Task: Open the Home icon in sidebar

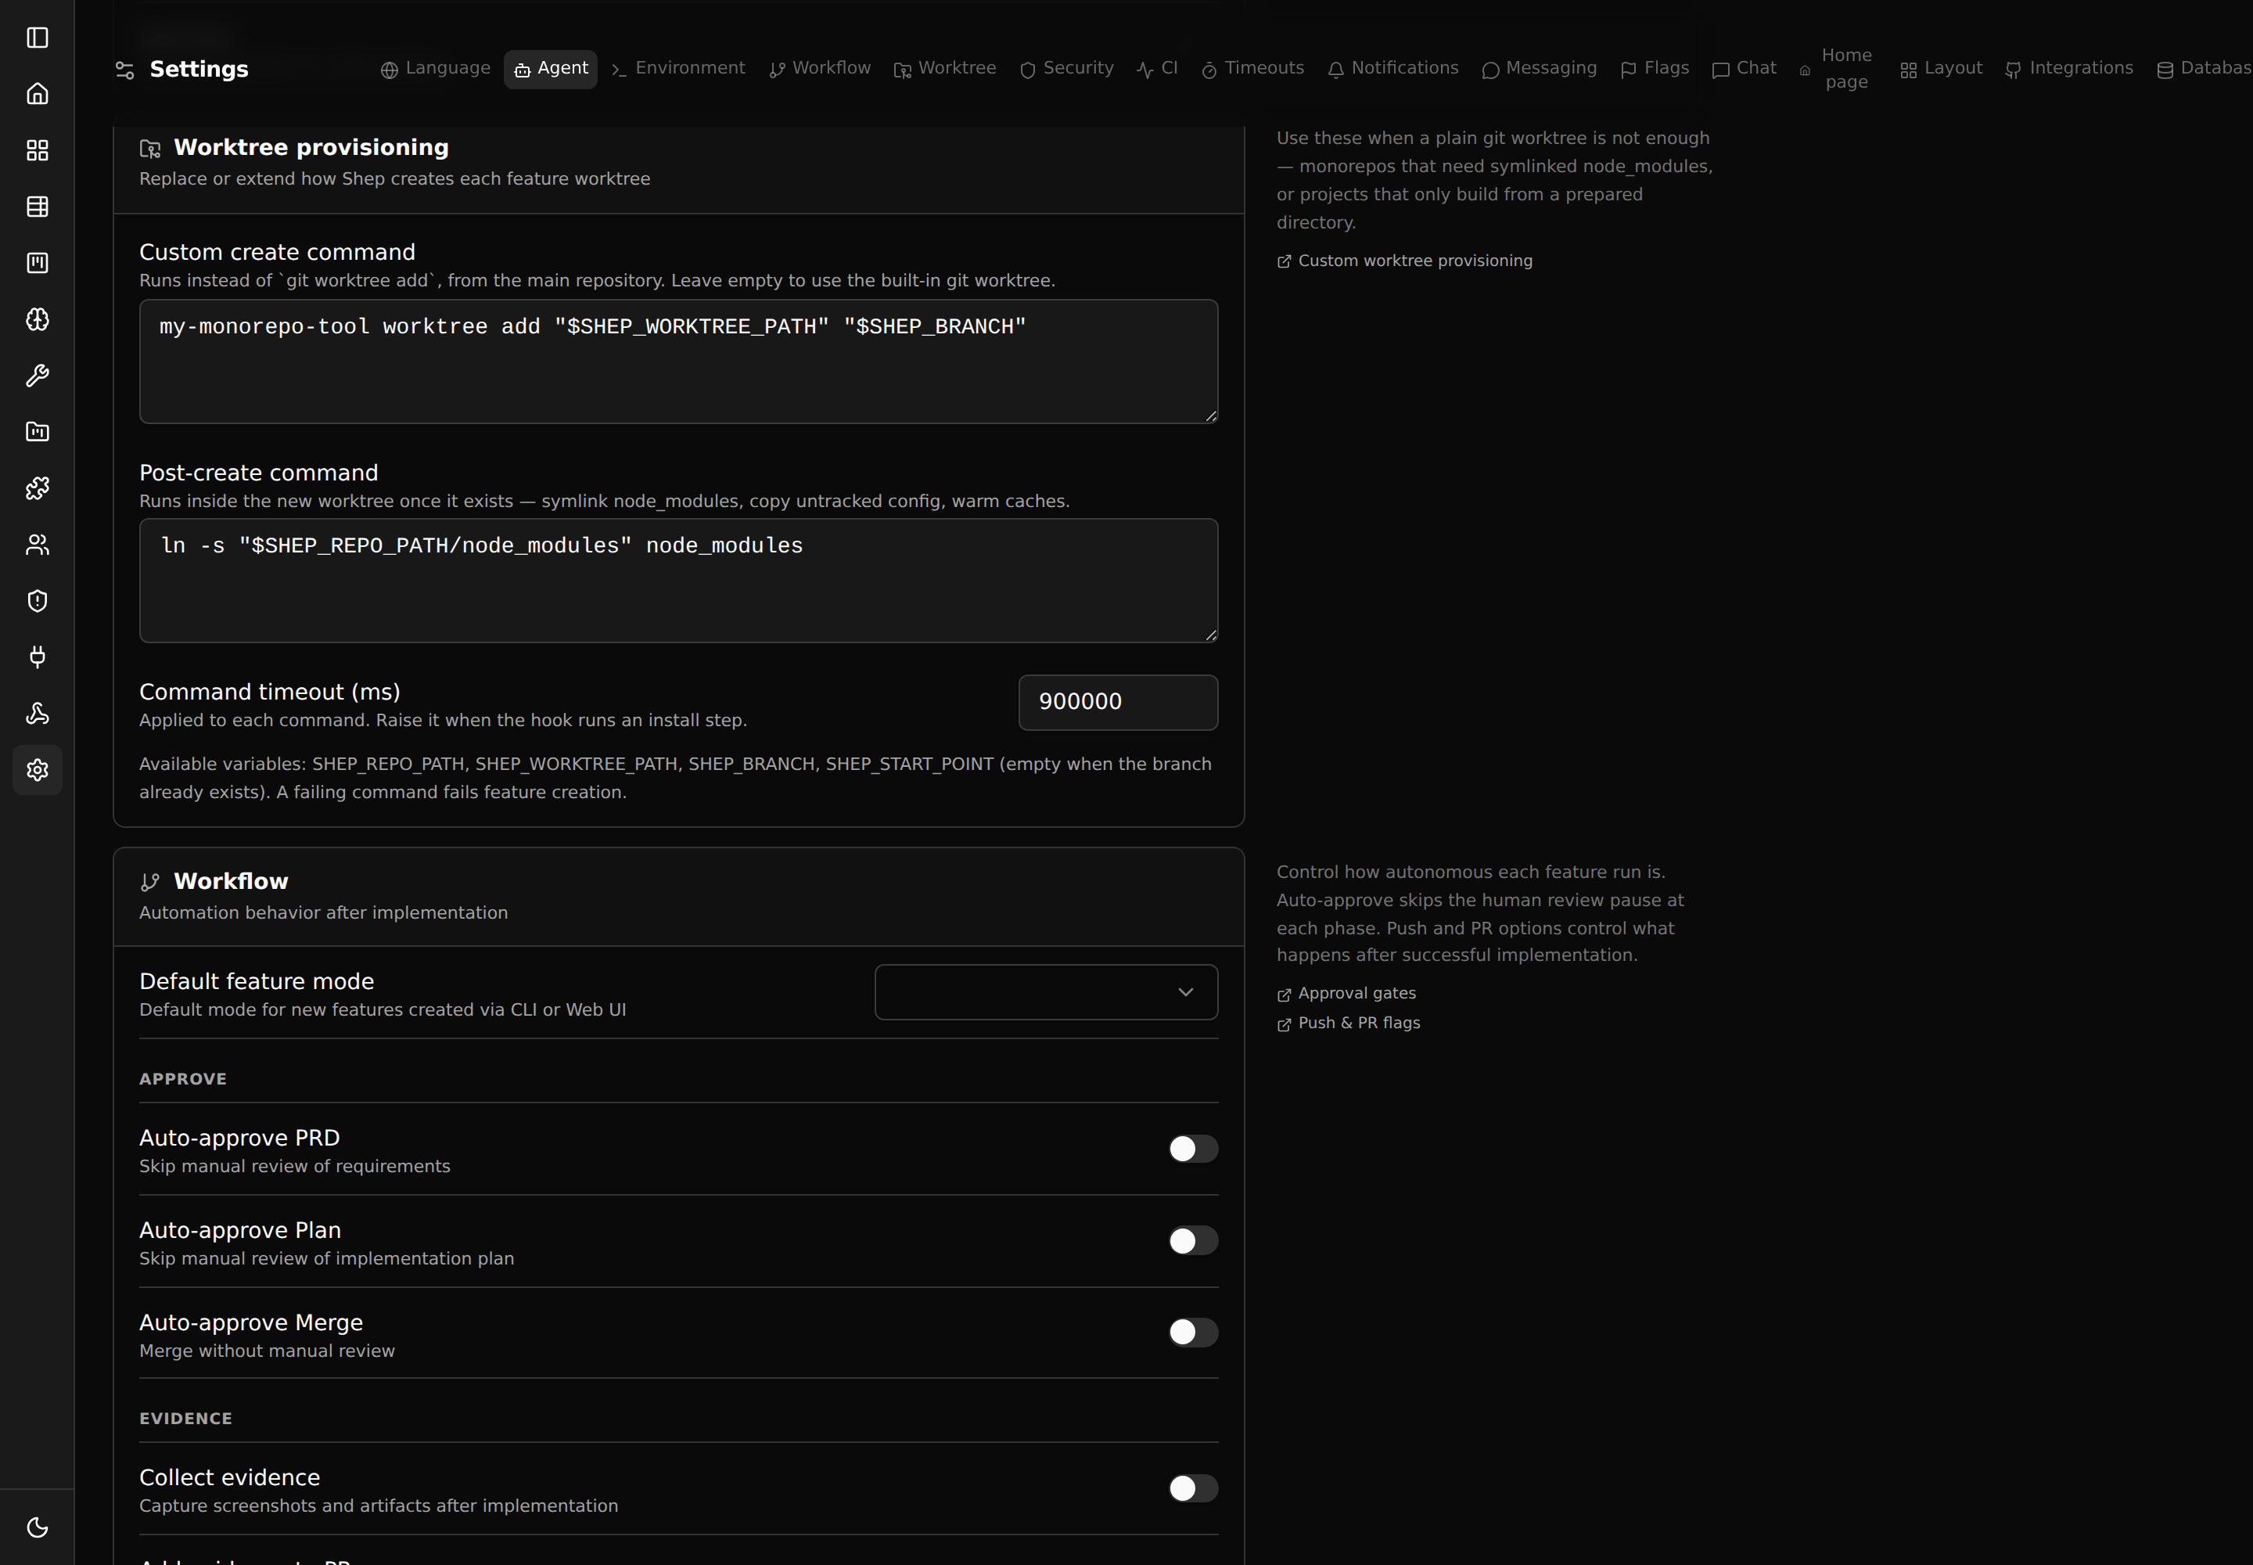Action: coord(38,94)
